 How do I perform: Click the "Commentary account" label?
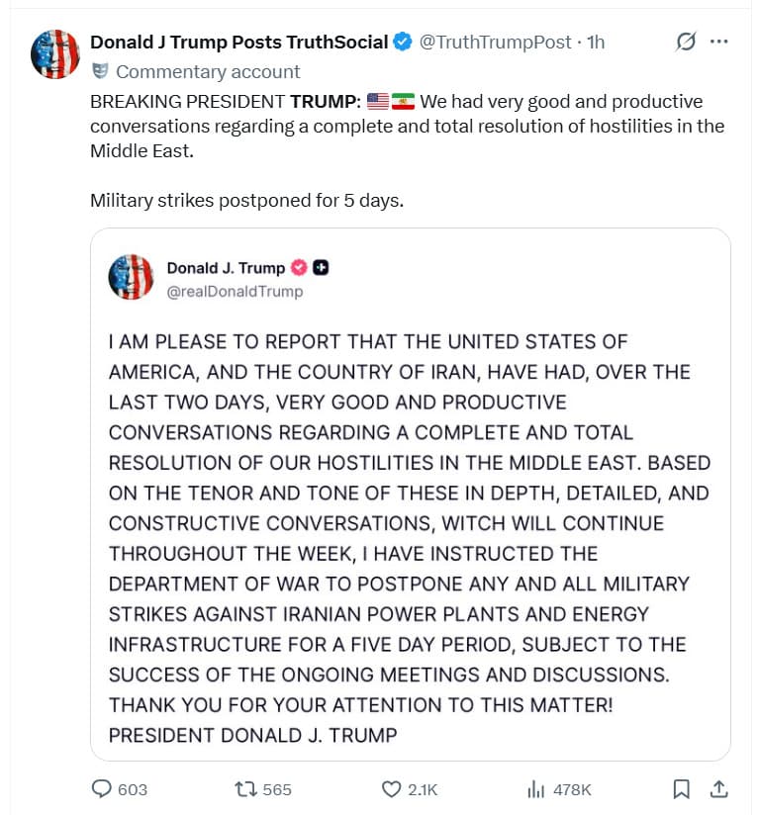tap(208, 71)
